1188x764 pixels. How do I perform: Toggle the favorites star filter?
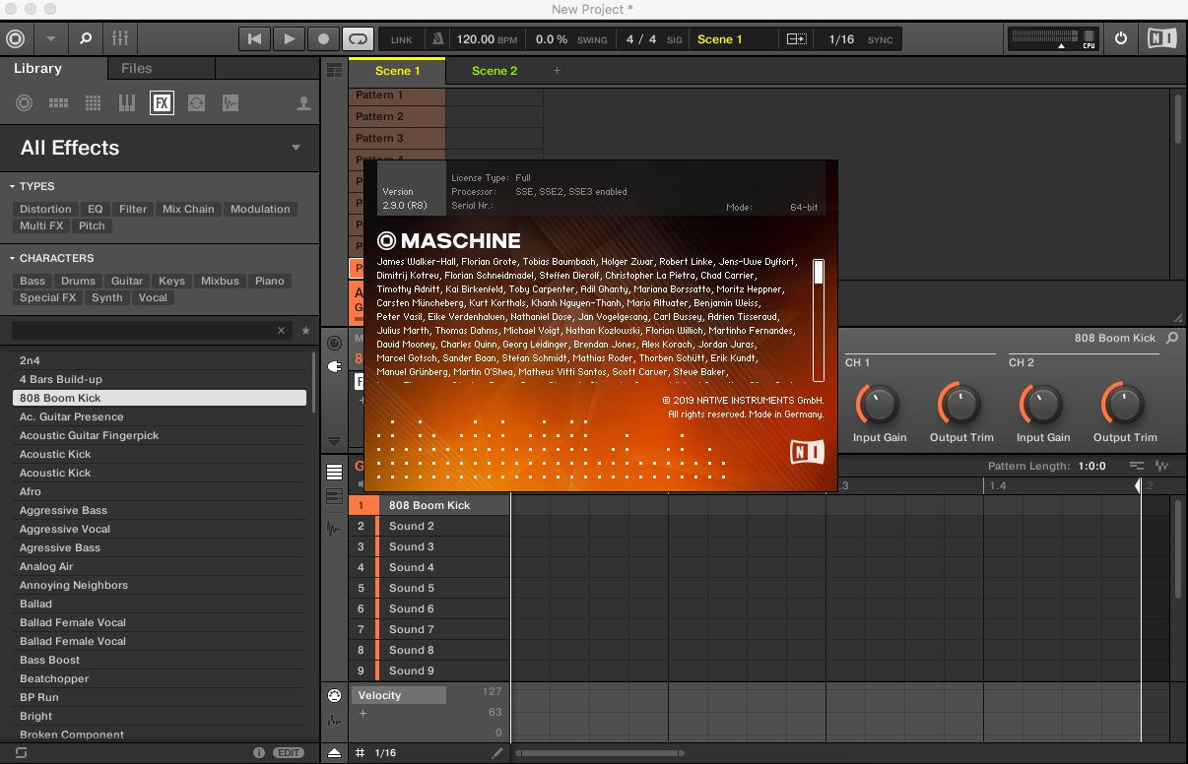coord(305,331)
